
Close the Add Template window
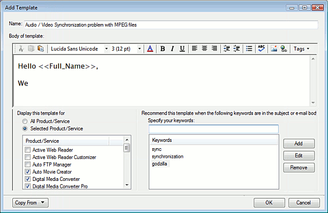(317, 7)
